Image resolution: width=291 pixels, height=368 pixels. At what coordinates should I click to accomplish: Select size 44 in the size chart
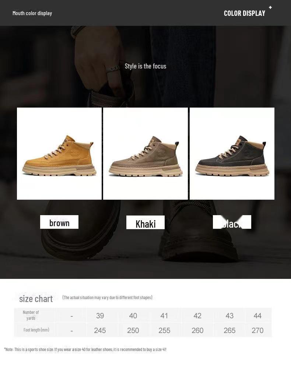tap(257, 316)
